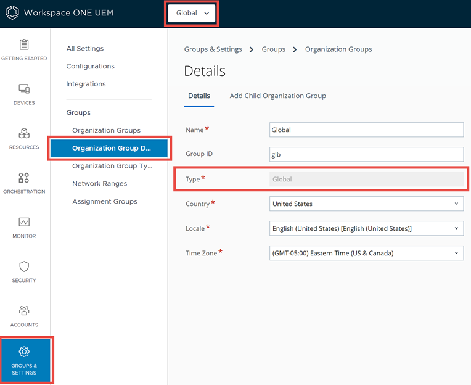Viewport: 471px width, 385px height.
Task: Open Network Ranges menu item
Action: click(100, 184)
